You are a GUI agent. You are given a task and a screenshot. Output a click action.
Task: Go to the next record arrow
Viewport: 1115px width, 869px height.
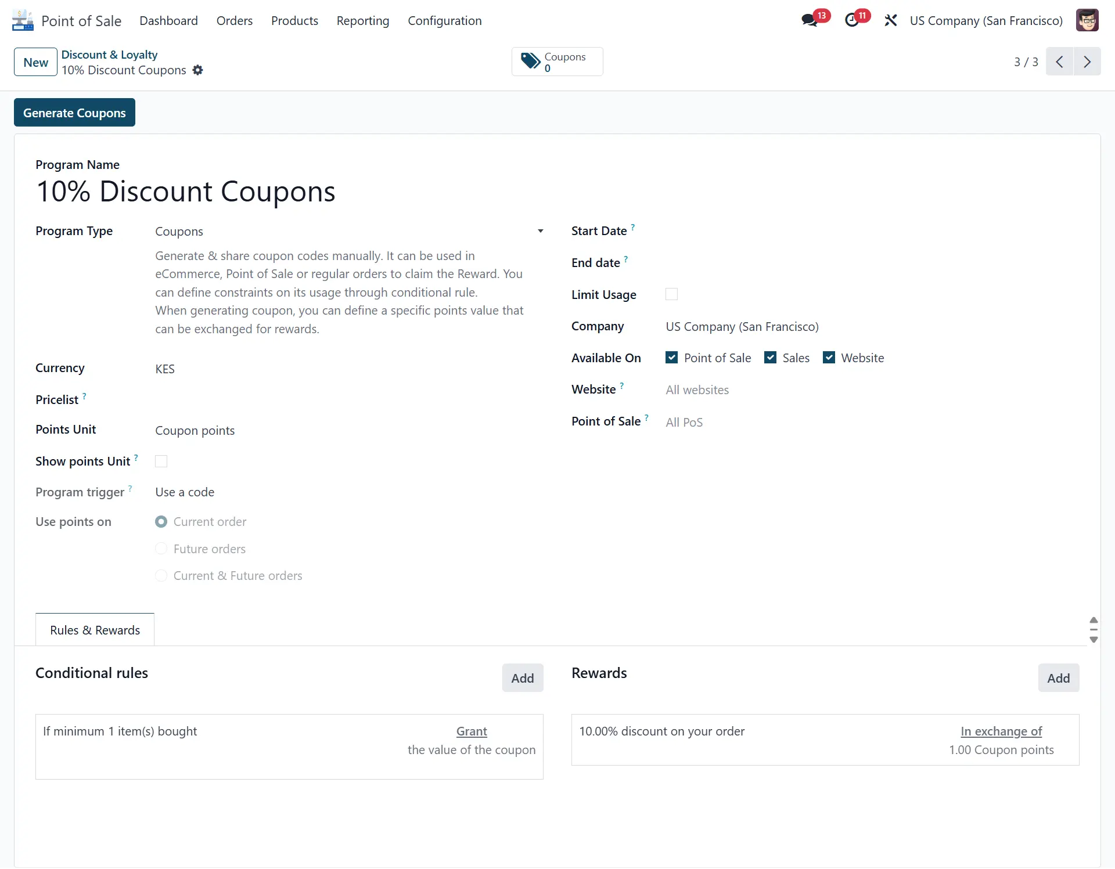[1087, 62]
